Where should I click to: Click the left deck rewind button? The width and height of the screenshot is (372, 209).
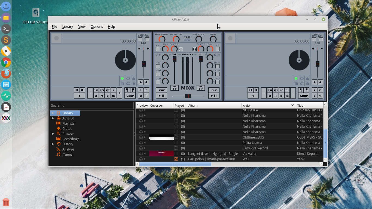pos(77,90)
